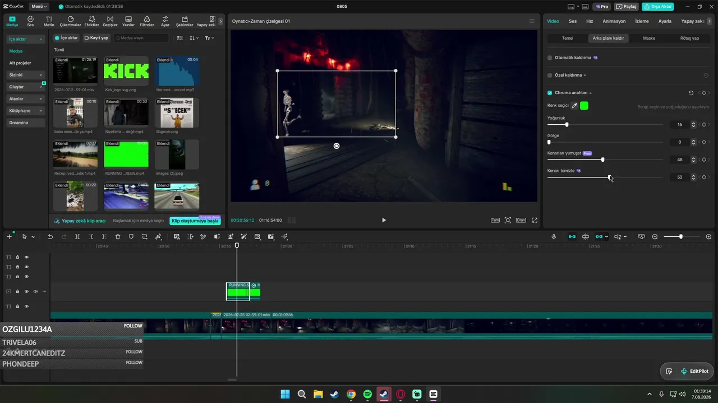This screenshot has width=718, height=403.
Task: Open the Menü dropdown
Action: pyautogui.click(x=39, y=7)
